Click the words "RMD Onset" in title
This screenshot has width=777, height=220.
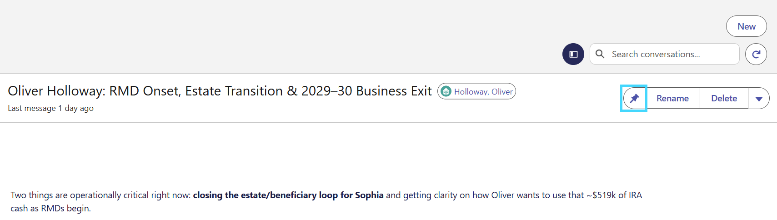[x=143, y=91]
